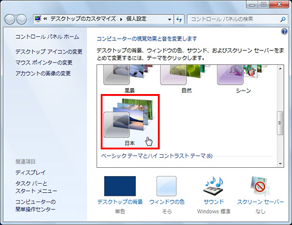
Task: Open the help question mark icon
Action: [x=284, y=32]
